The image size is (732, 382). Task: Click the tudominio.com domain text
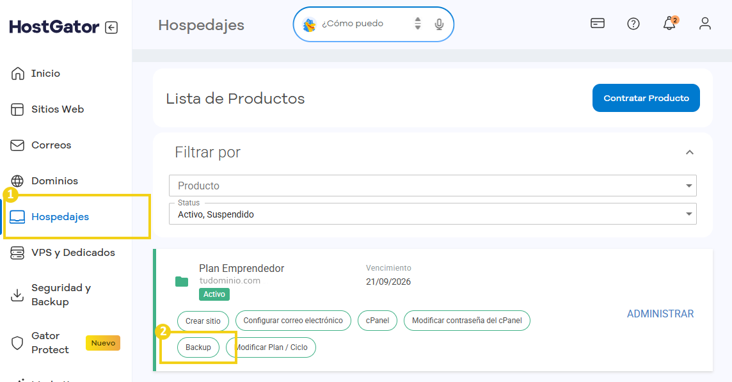(230, 281)
